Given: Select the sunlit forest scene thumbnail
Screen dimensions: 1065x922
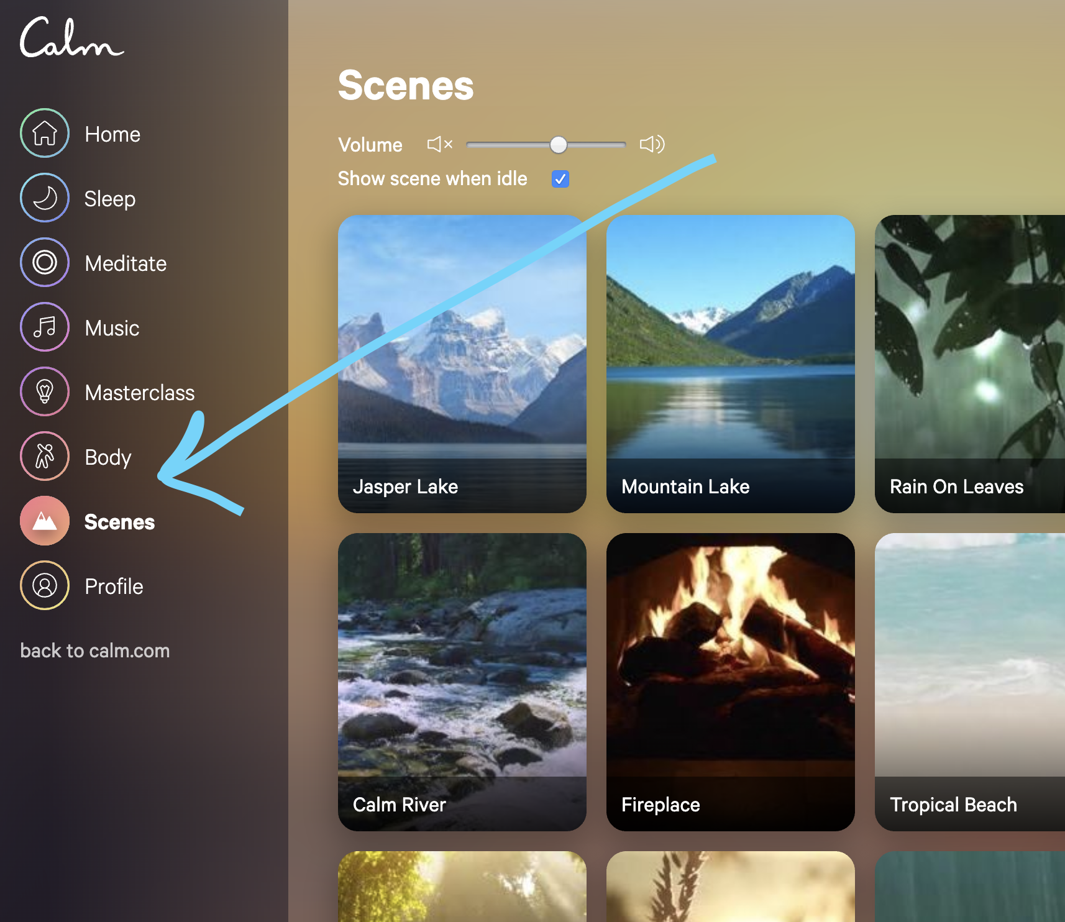Looking at the screenshot, I should point(462,887).
